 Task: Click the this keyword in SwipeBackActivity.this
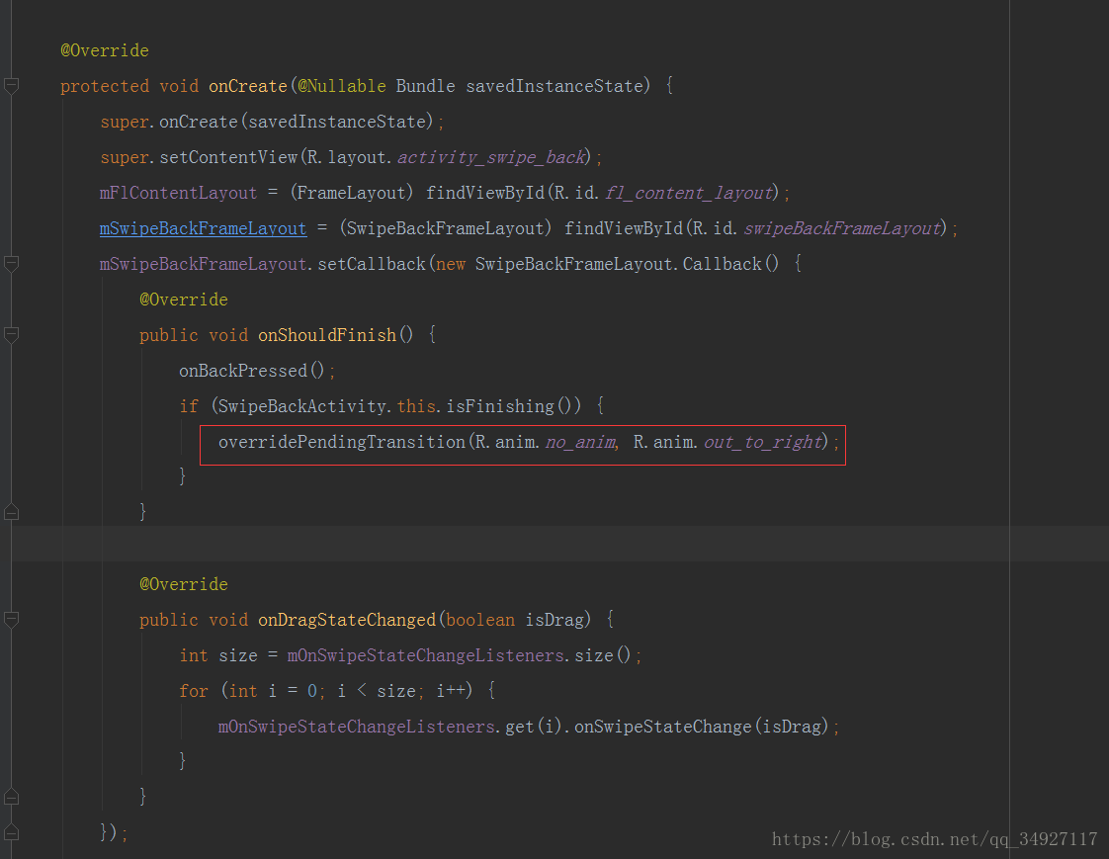(x=416, y=406)
